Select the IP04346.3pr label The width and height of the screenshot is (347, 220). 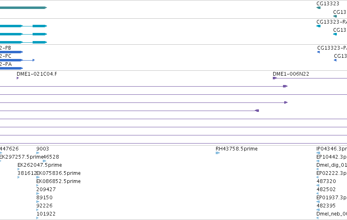coord(332,149)
